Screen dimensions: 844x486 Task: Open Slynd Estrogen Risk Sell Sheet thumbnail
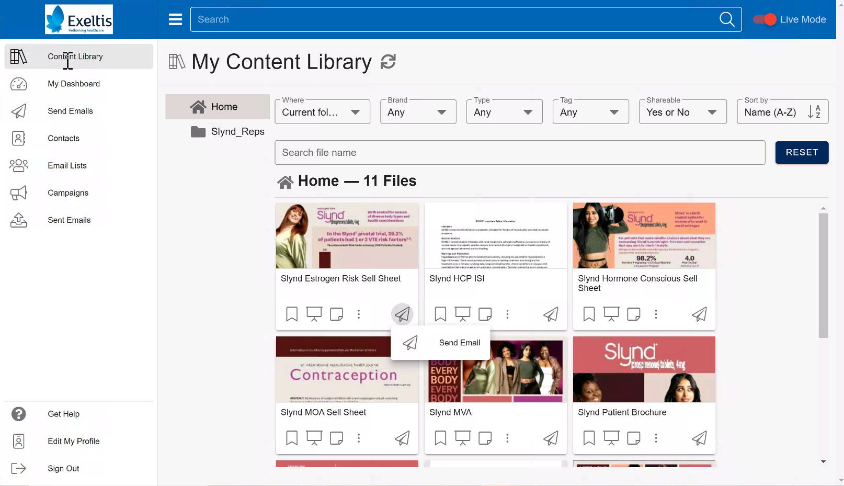click(347, 236)
